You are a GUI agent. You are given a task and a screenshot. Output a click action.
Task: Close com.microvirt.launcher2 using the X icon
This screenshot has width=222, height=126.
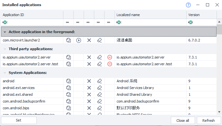(x=89, y=40)
